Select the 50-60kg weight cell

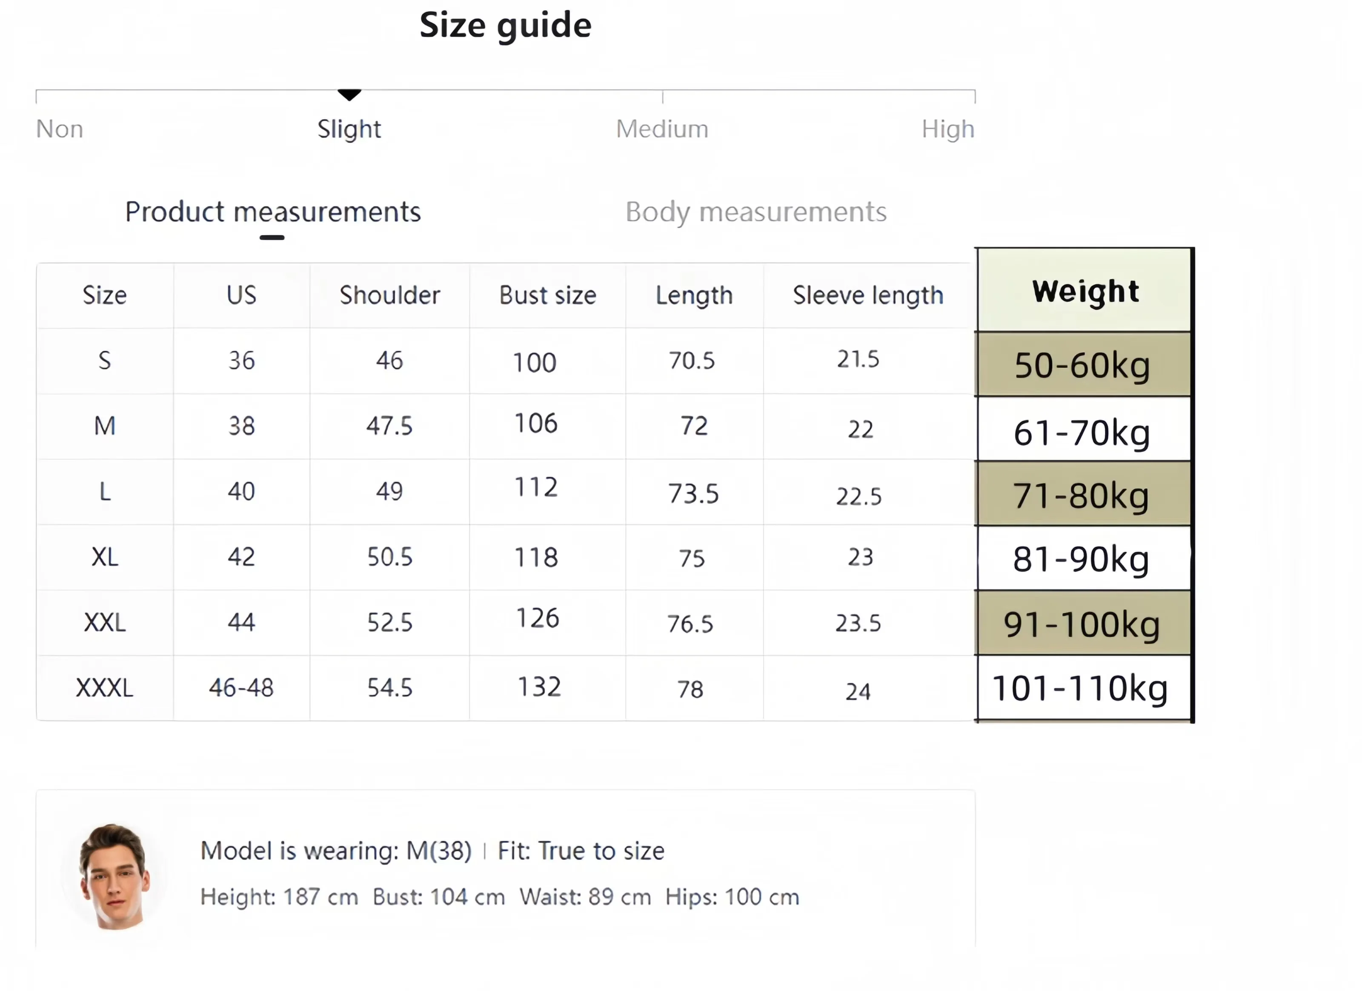coord(1082,365)
